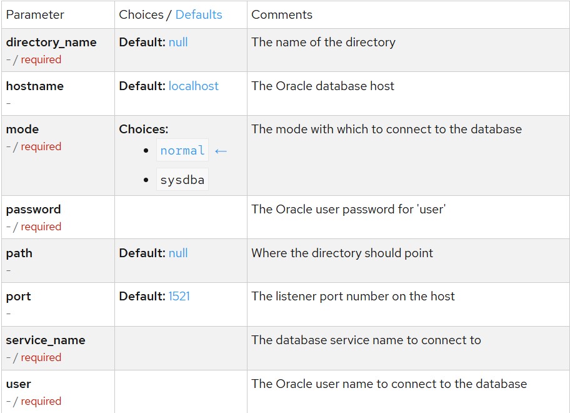Click the 'localhost' default value

click(x=193, y=86)
